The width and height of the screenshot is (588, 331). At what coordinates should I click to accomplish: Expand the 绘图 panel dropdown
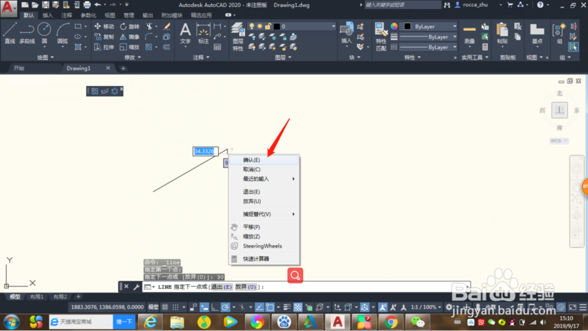click(x=45, y=58)
